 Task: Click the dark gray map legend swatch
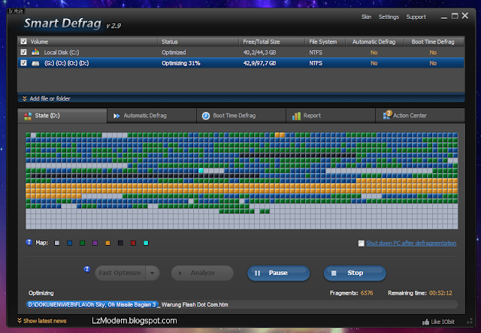(x=120, y=243)
